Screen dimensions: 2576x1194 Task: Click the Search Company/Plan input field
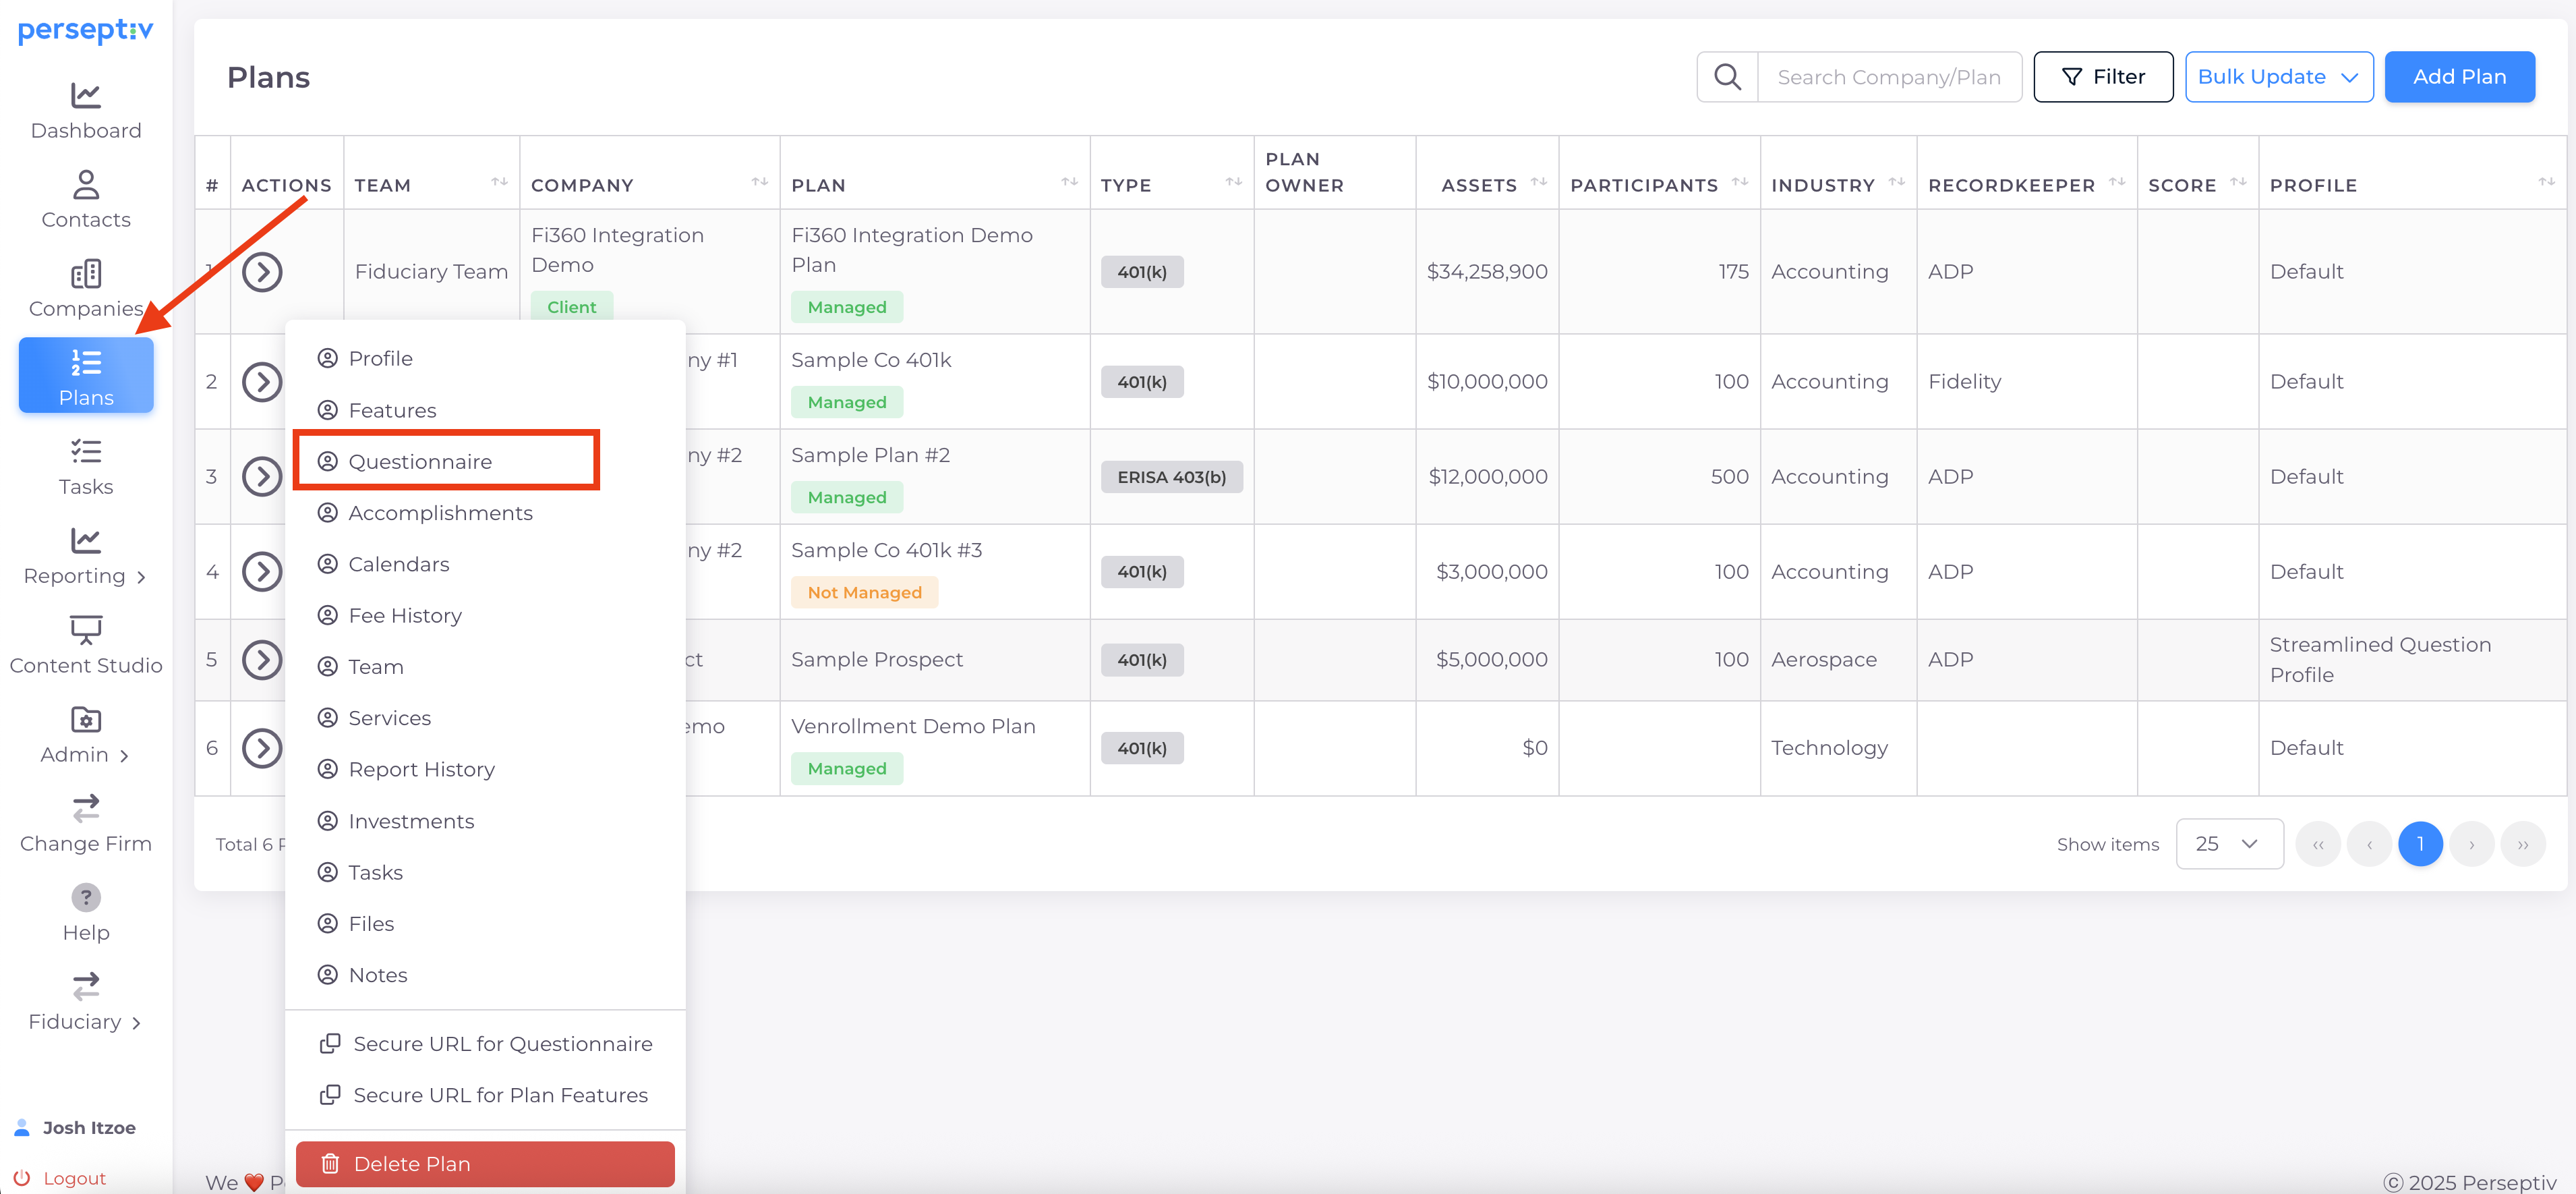(x=1888, y=77)
